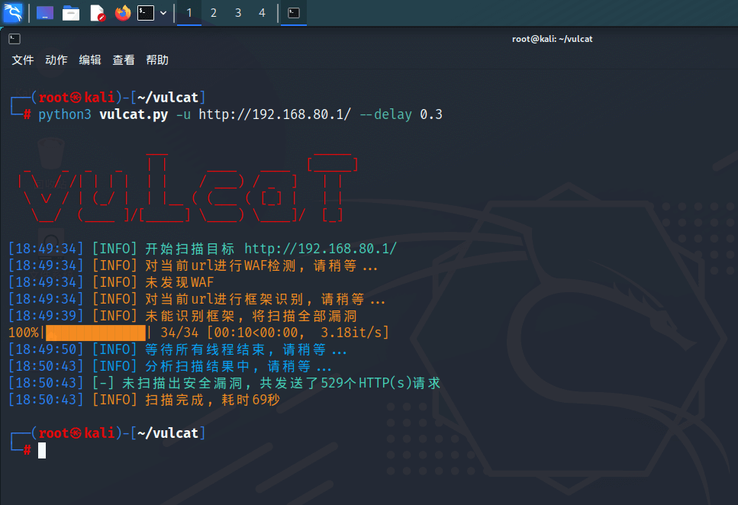Switch to workspace 1
The width and height of the screenshot is (738, 505).
(189, 13)
